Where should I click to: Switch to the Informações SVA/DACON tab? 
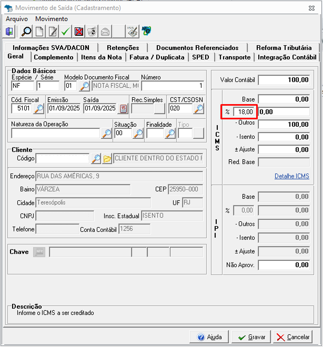point(51,47)
